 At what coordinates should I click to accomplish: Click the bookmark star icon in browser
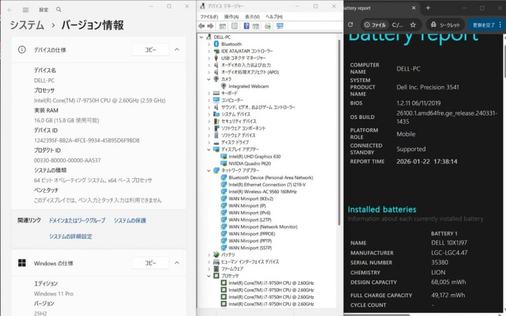(x=413, y=25)
